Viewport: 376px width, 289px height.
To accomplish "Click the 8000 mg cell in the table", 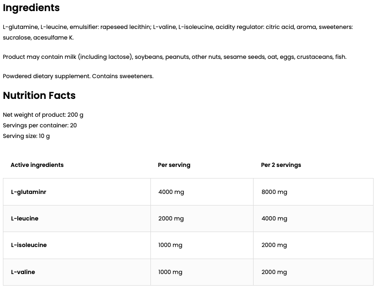I will [x=274, y=192].
